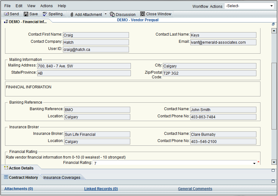This screenshot has width=278, height=196.
Task: Click the Contract History tab icon
Action: point(6,177)
